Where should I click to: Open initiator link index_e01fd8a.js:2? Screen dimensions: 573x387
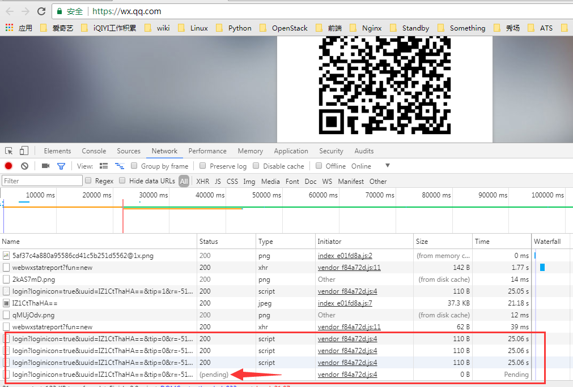[x=345, y=256]
